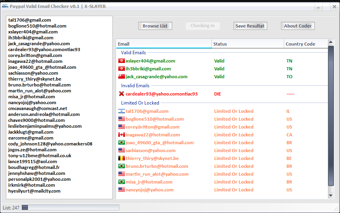Select cody_johnson128@yahoo.comackers08 in the left list
This screenshot has height=213, width=340.
[x=50, y=144]
